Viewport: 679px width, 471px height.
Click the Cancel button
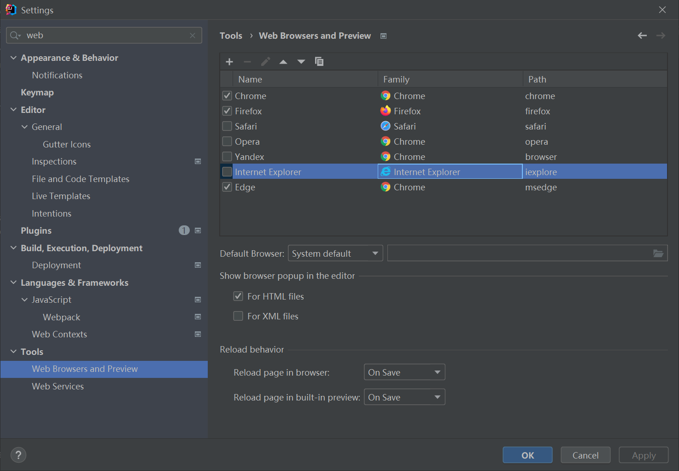(585, 455)
